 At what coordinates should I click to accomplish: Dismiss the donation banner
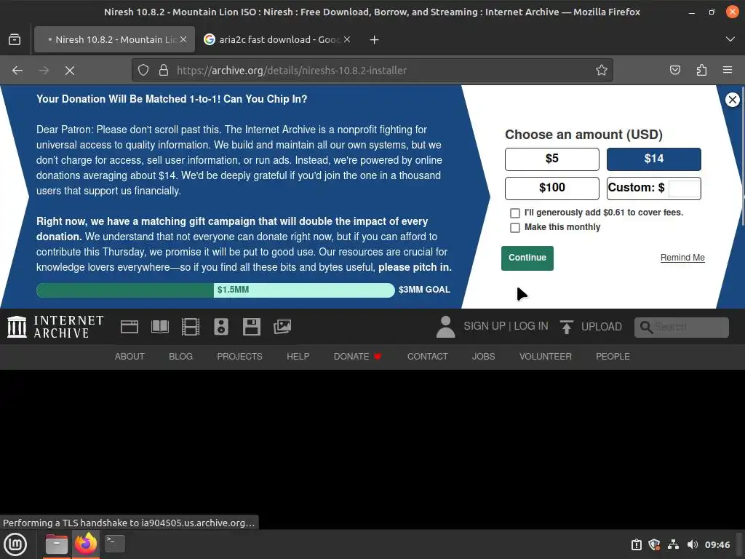(732, 99)
